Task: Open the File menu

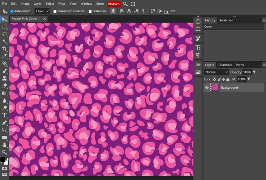Action: point(5,4)
